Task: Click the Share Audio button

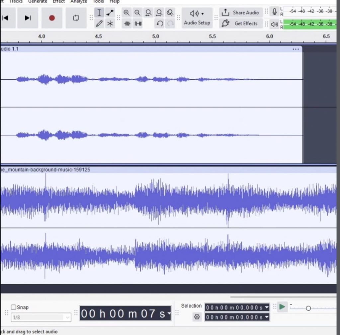Action: point(241,13)
